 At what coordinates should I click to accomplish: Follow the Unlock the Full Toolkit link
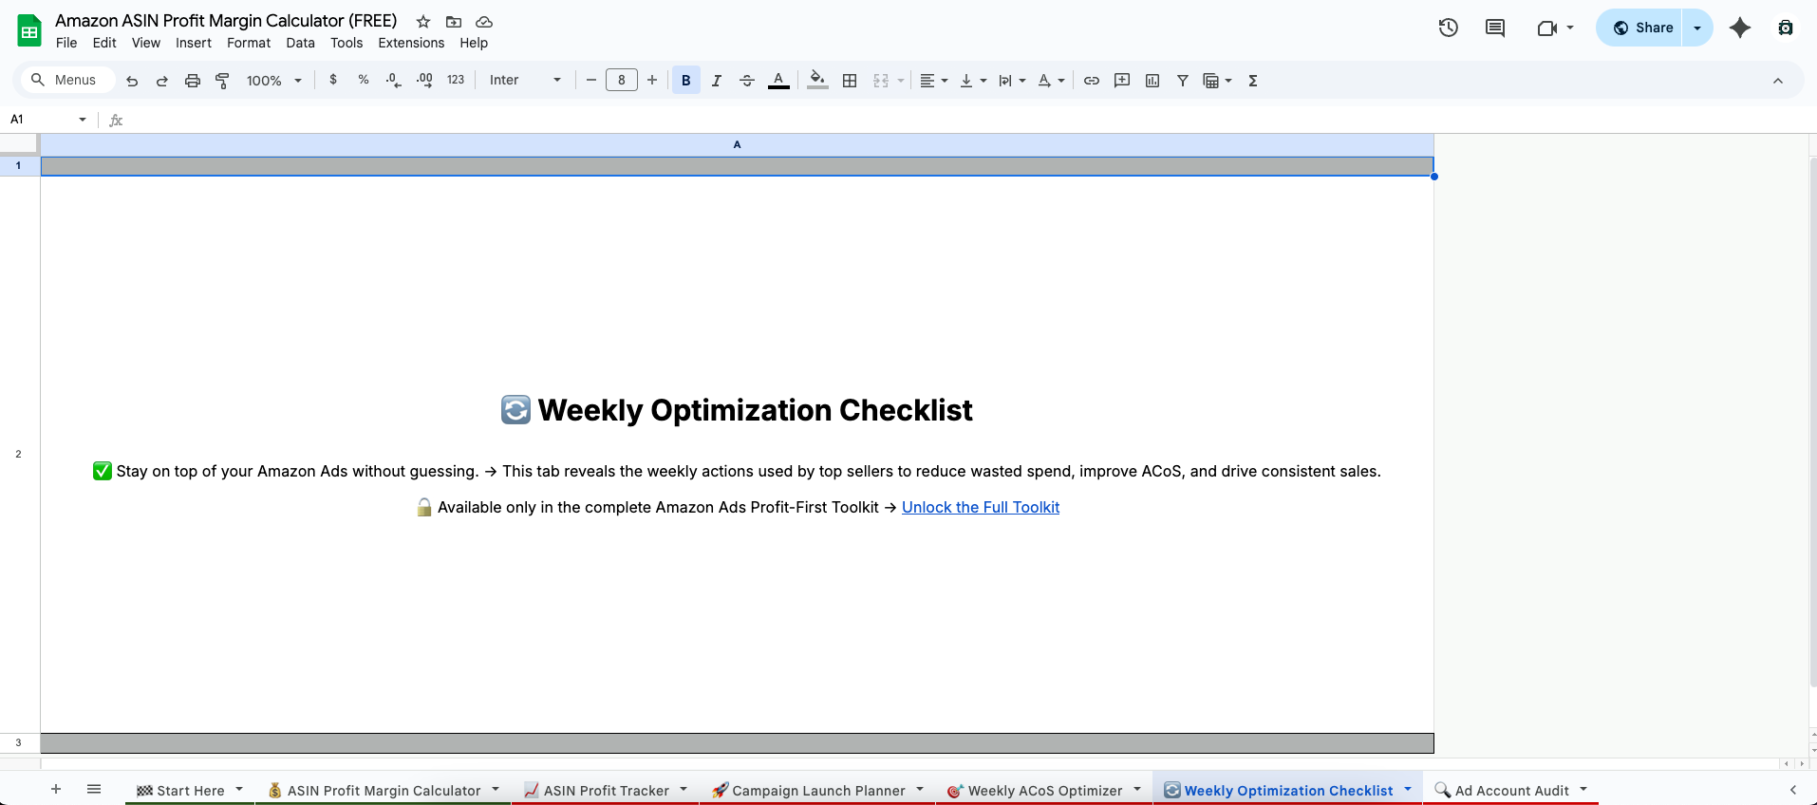pyautogui.click(x=981, y=507)
